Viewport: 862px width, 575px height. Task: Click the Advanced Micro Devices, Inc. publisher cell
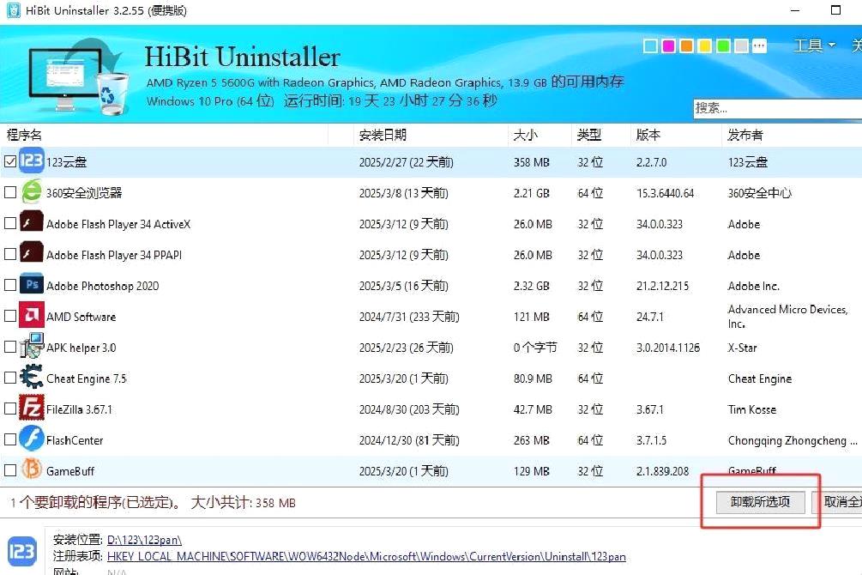[787, 317]
